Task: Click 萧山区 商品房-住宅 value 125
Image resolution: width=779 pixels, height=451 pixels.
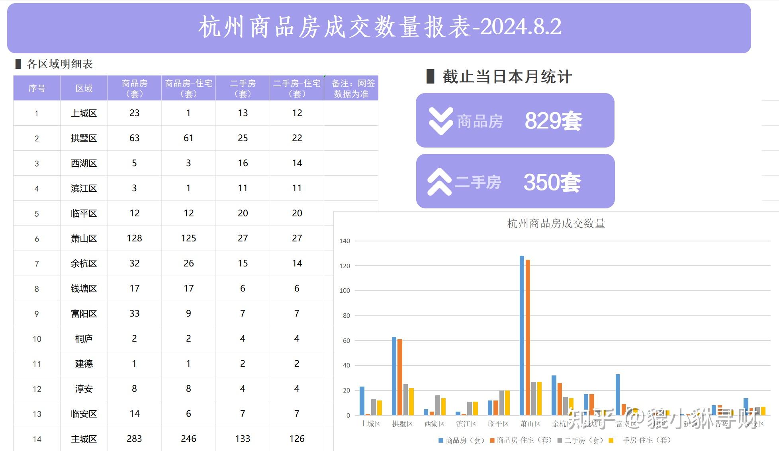Action: click(188, 238)
